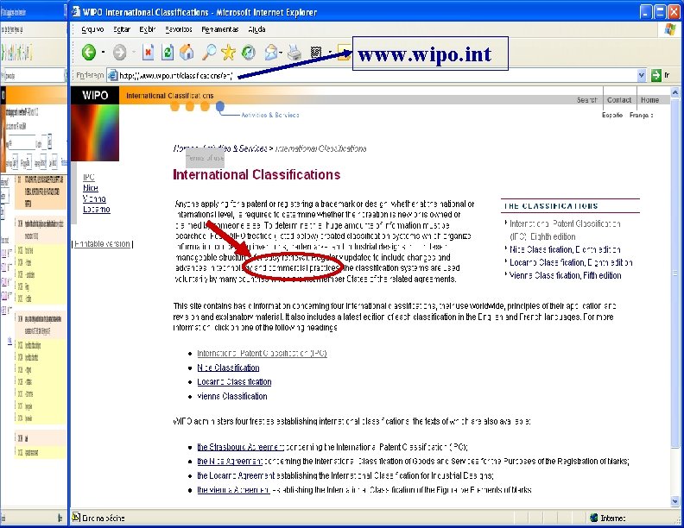Click the International Patent Classification (IPC) bullet link

pos(262,354)
